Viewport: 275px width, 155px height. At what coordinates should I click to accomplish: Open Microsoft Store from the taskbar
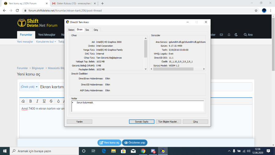point(123,151)
